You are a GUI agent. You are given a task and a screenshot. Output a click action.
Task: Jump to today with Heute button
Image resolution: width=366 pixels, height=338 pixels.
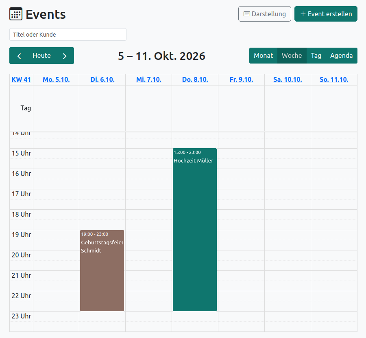(42, 56)
